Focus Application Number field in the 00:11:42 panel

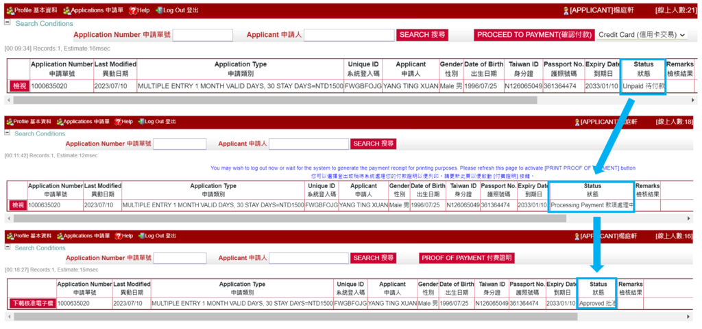(x=180, y=144)
